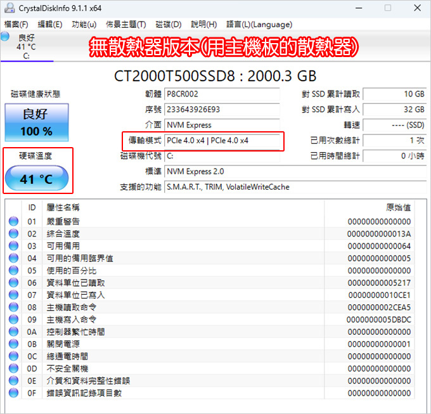Click the drive letter field C:
The height and width of the screenshot is (414, 431).
[x=222, y=156]
